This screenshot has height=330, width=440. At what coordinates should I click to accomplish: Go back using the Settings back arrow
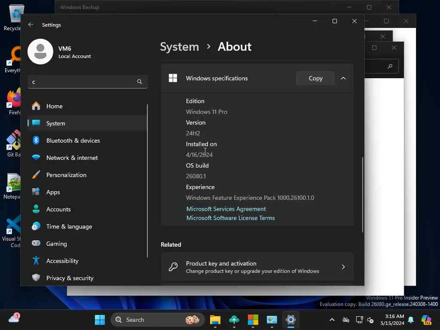tap(31, 24)
